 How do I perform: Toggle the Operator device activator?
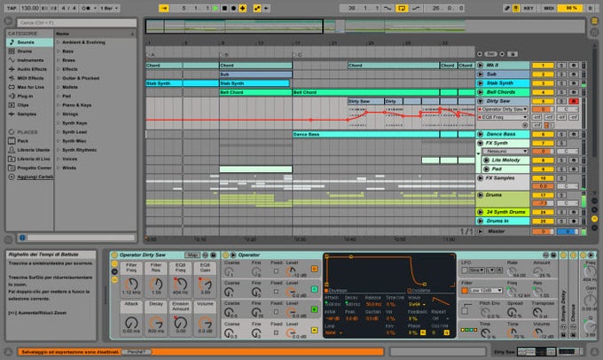(x=226, y=255)
